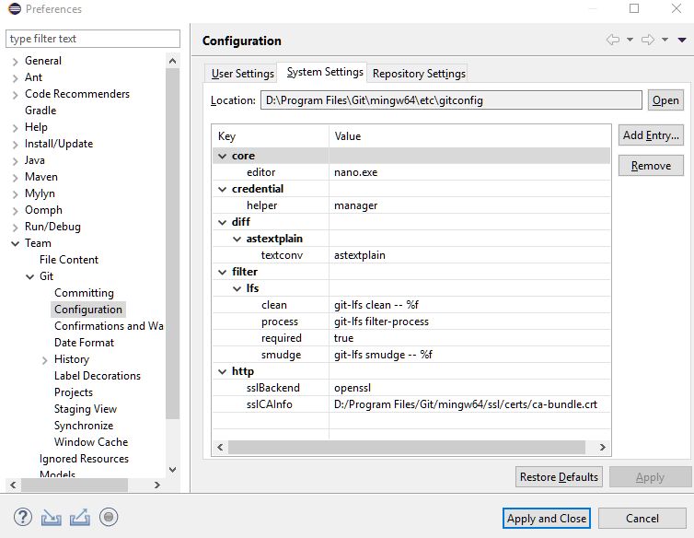The height and width of the screenshot is (538, 694).
Task: Open the Repository Settings tab
Action: pos(419,74)
